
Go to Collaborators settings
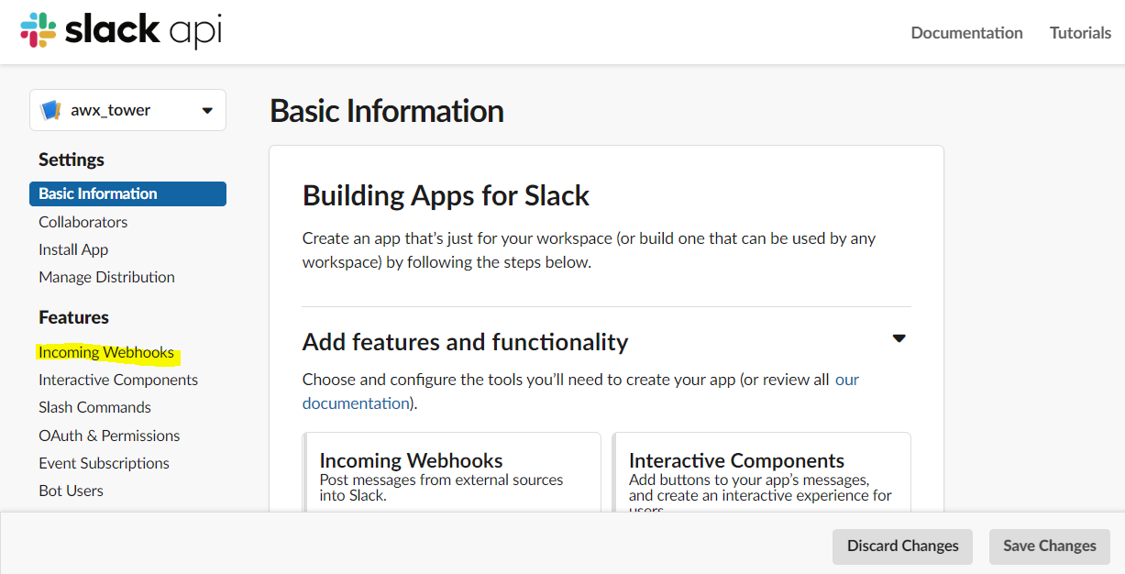(x=83, y=222)
